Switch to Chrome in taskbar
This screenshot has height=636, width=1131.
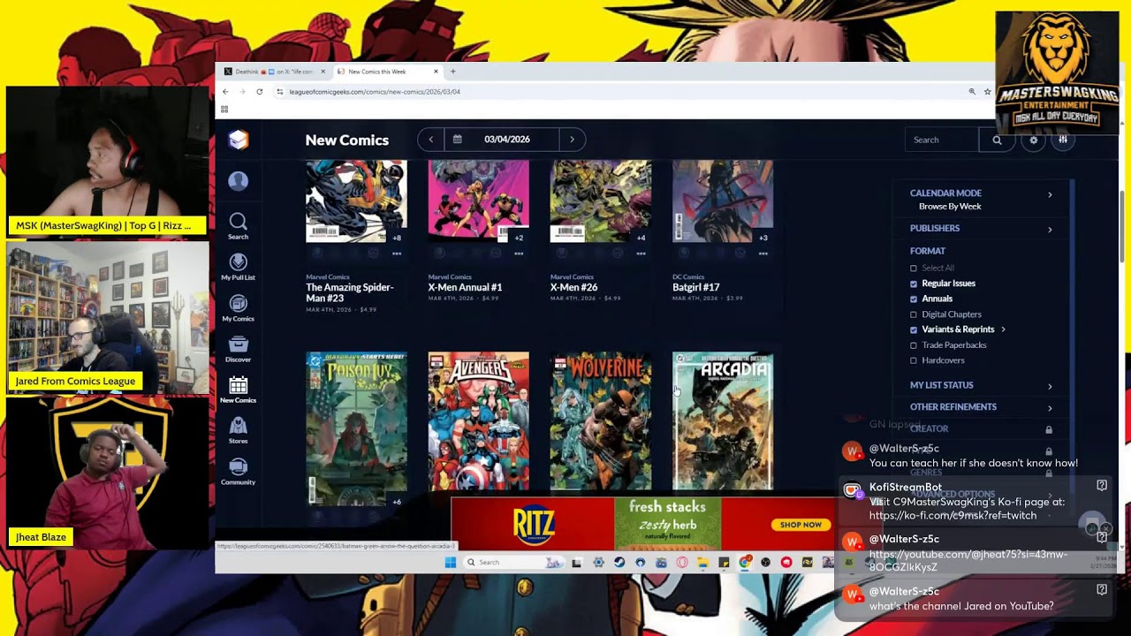[x=744, y=562]
